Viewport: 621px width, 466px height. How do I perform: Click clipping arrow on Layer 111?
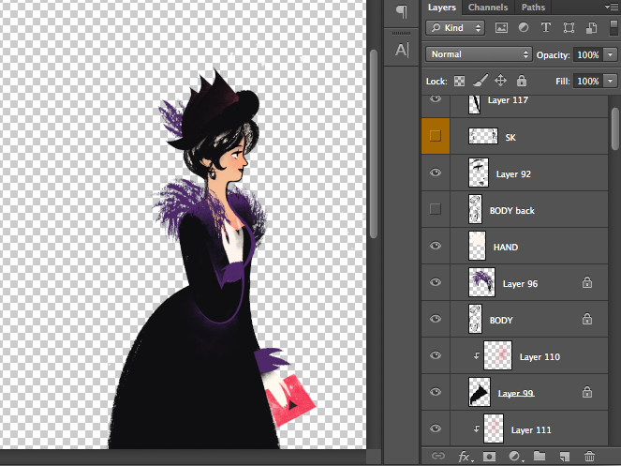[477, 428]
